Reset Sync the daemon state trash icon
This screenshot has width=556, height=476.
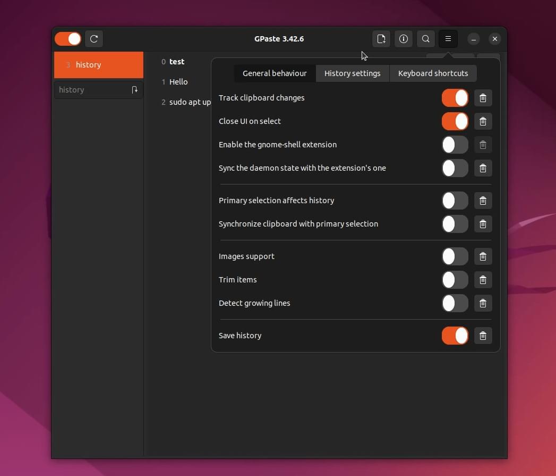(x=483, y=168)
